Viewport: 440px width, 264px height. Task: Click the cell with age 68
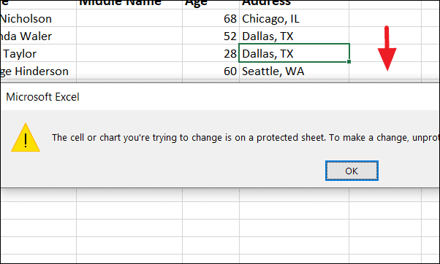pyautogui.click(x=211, y=18)
